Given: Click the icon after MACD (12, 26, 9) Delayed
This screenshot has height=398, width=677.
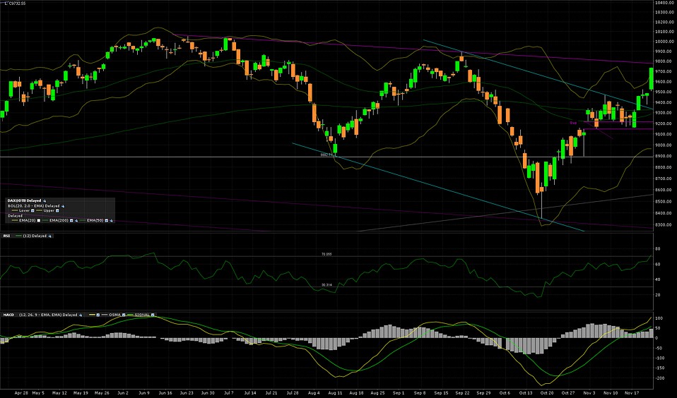Looking at the screenshot, I should click(x=81, y=315).
